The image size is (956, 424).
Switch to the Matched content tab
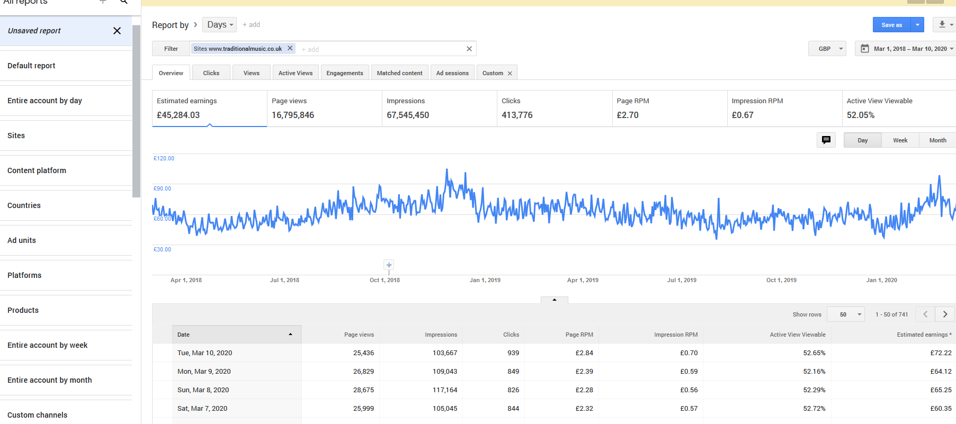400,73
